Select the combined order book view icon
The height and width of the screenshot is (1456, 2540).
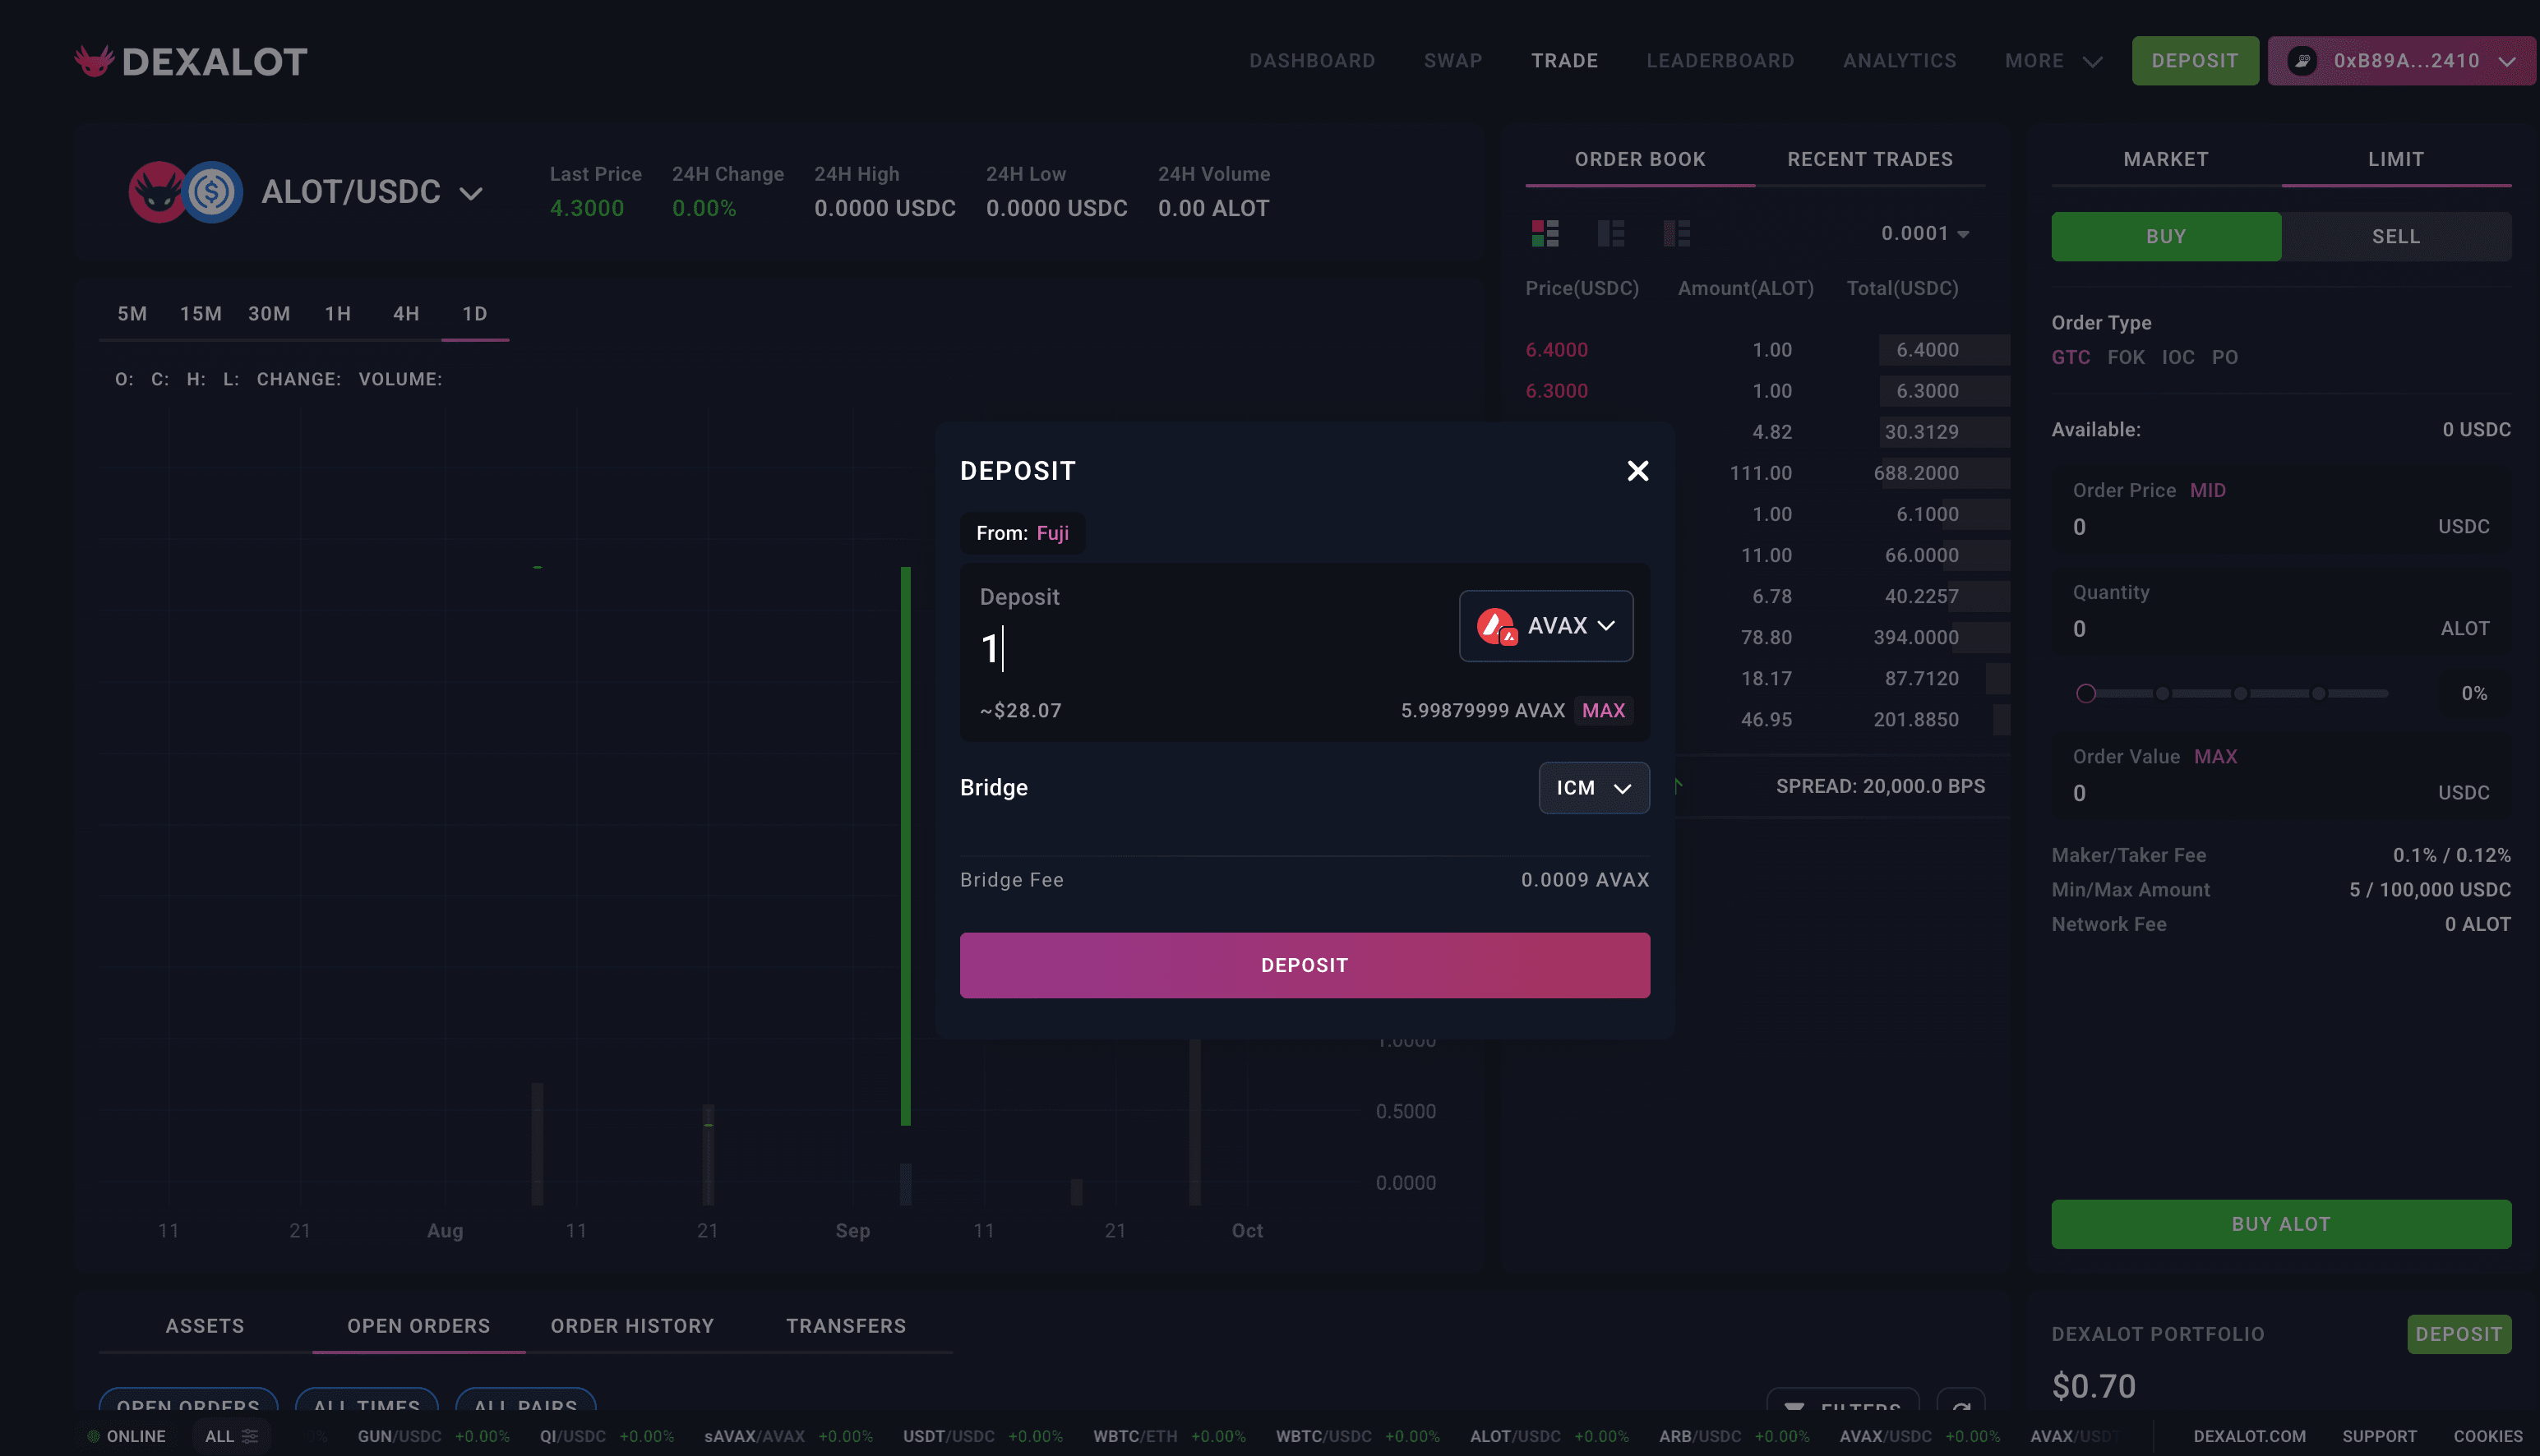coord(1545,233)
